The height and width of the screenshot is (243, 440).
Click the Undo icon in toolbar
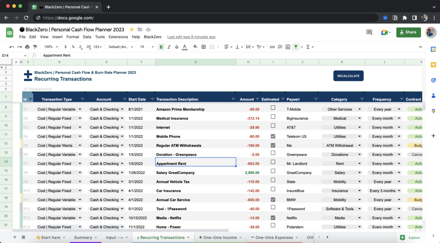point(11,47)
